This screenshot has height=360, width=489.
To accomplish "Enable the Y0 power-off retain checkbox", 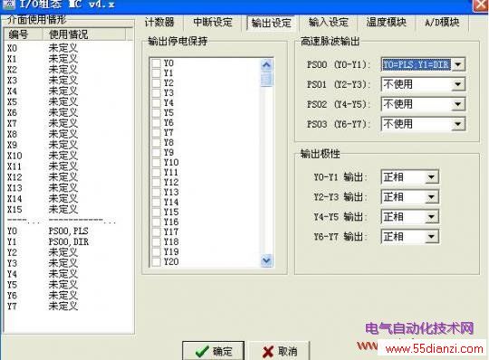I will click(x=156, y=63).
